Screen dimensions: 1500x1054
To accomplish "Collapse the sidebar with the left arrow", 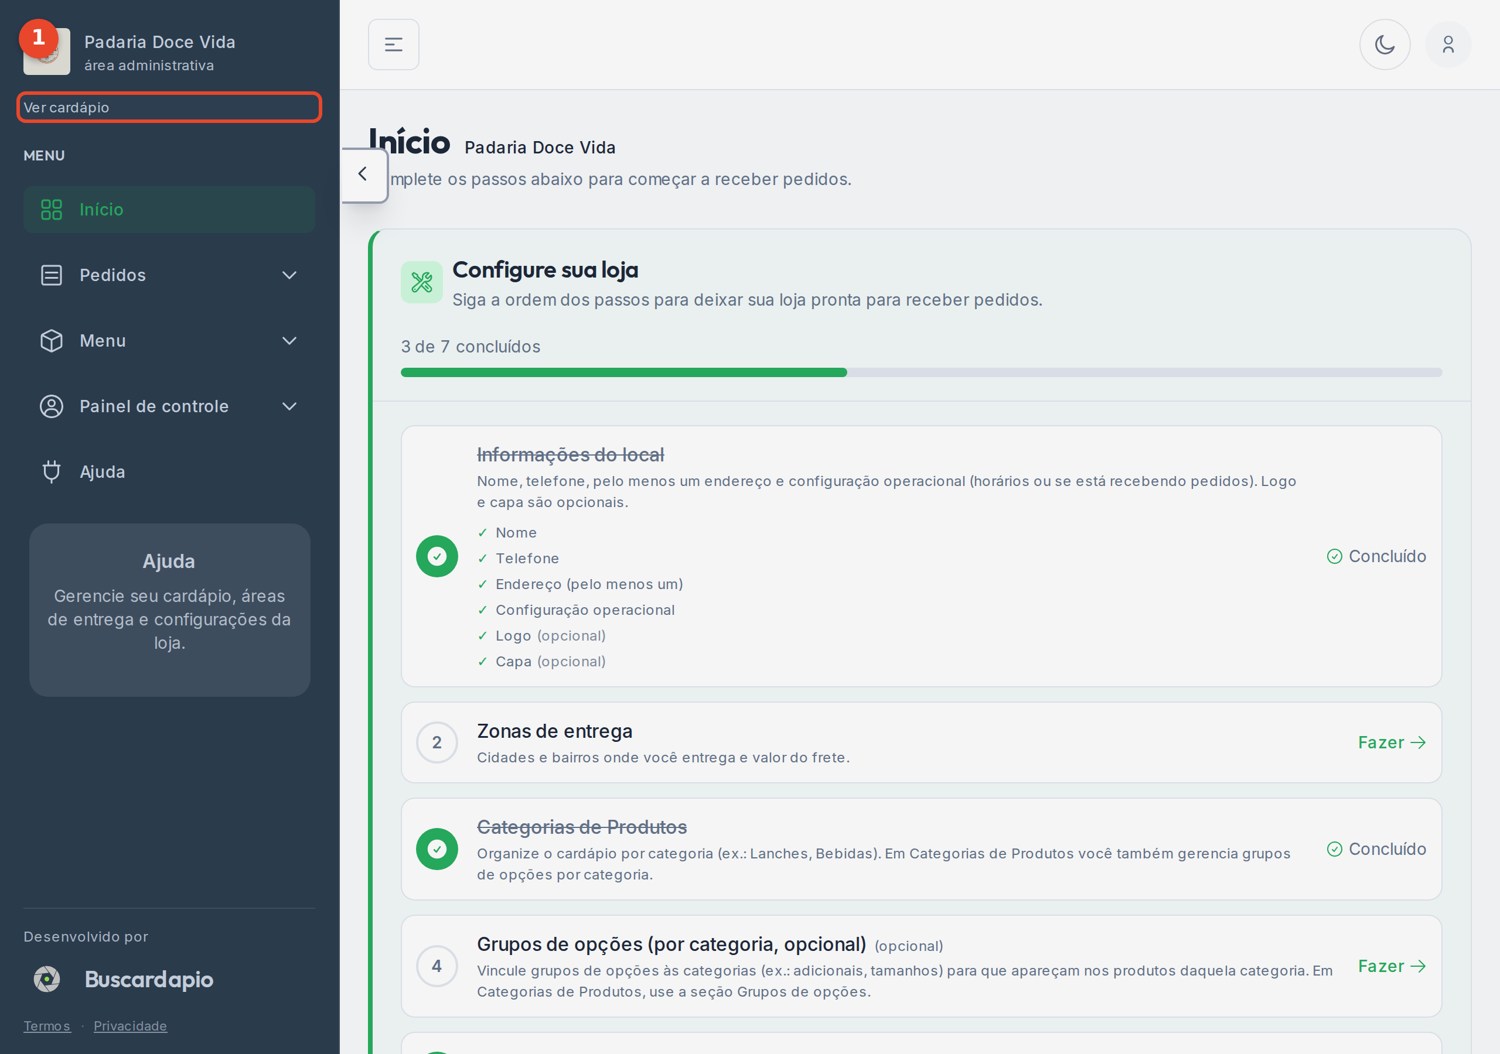I will (x=364, y=174).
